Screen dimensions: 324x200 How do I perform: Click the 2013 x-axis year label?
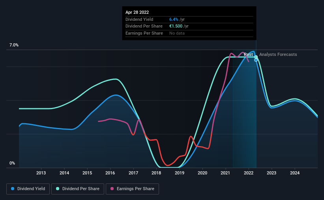[x=41, y=173]
